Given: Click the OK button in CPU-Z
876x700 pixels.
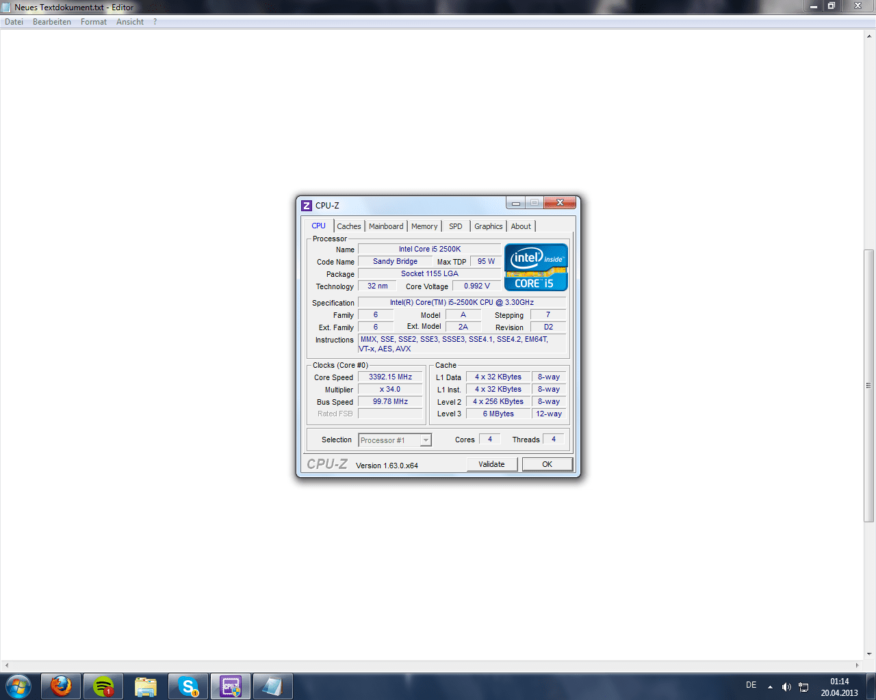Looking at the screenshot, I should pos(547,464).
